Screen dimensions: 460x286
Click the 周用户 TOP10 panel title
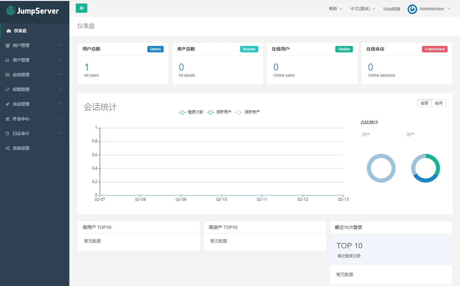point(97,227)
